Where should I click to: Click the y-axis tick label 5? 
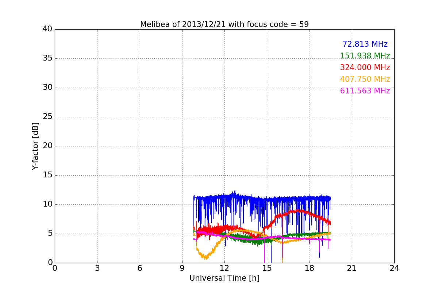point(50,234)
